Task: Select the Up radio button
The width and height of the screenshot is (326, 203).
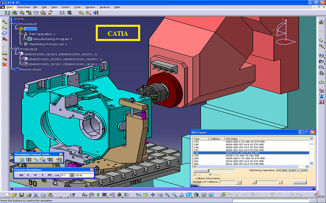Action: pyautogui.click(x=194, y=174)
